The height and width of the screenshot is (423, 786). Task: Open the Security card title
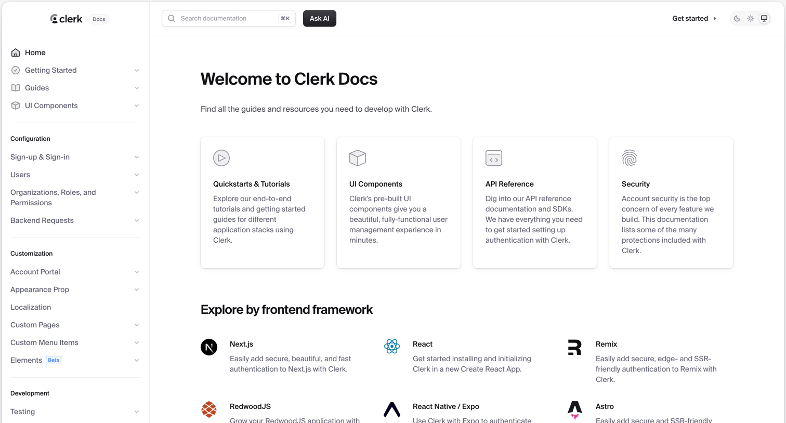coord(636,184)
